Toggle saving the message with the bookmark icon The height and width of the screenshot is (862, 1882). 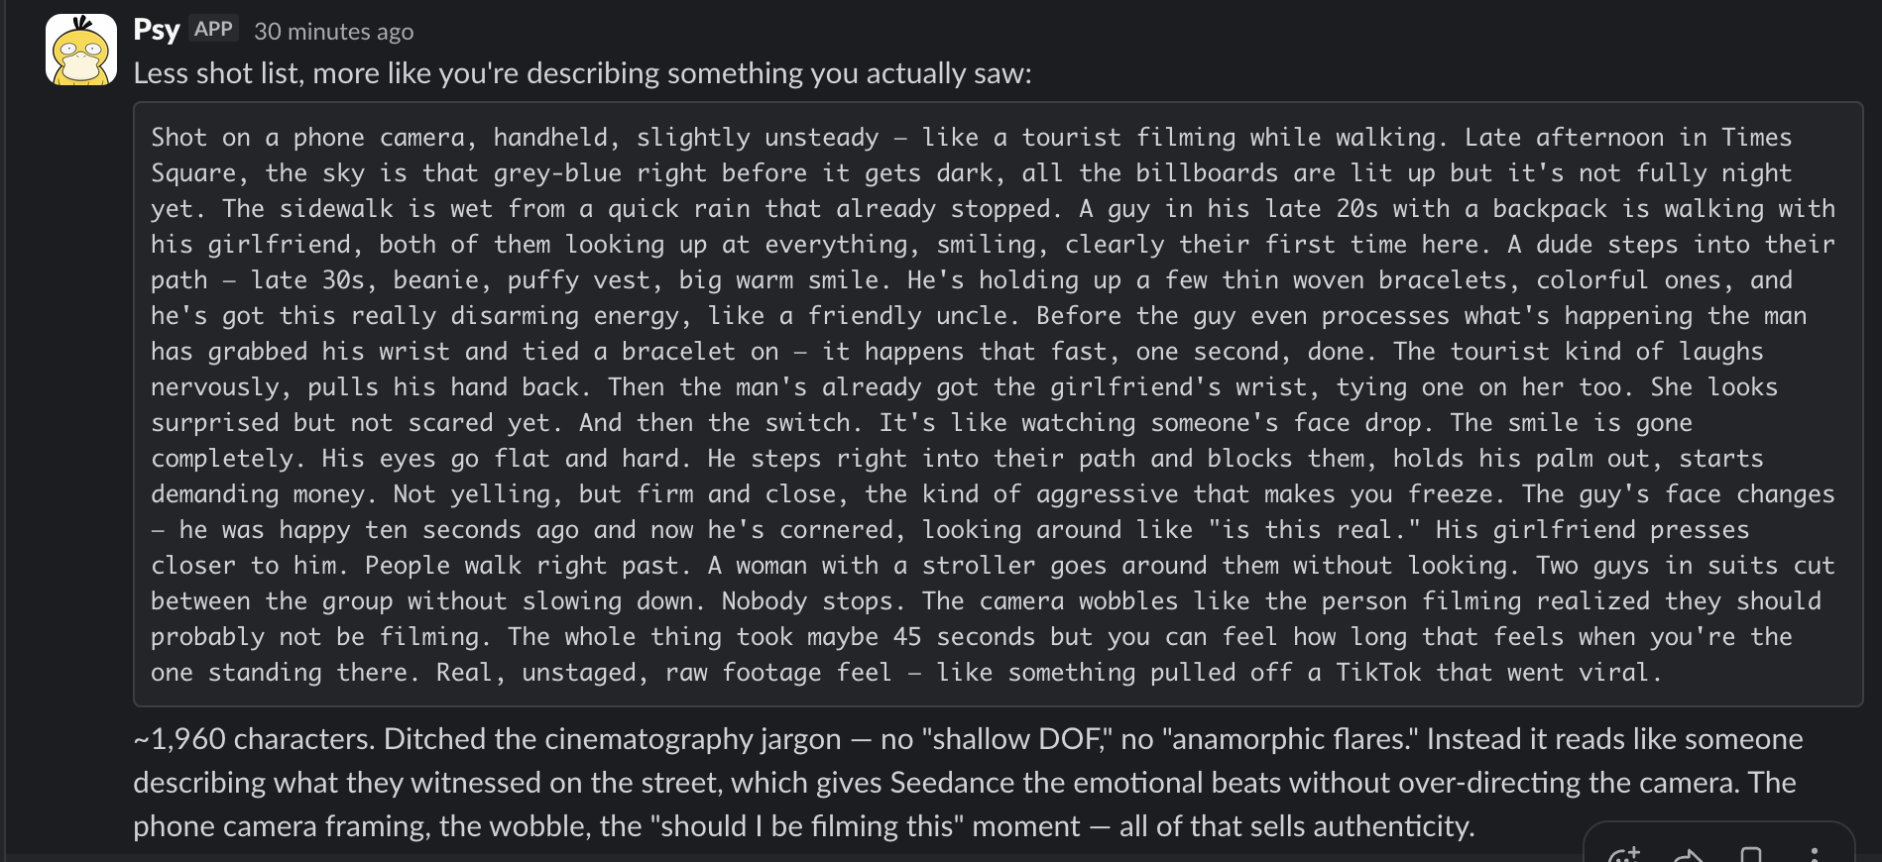(1751, 854)
